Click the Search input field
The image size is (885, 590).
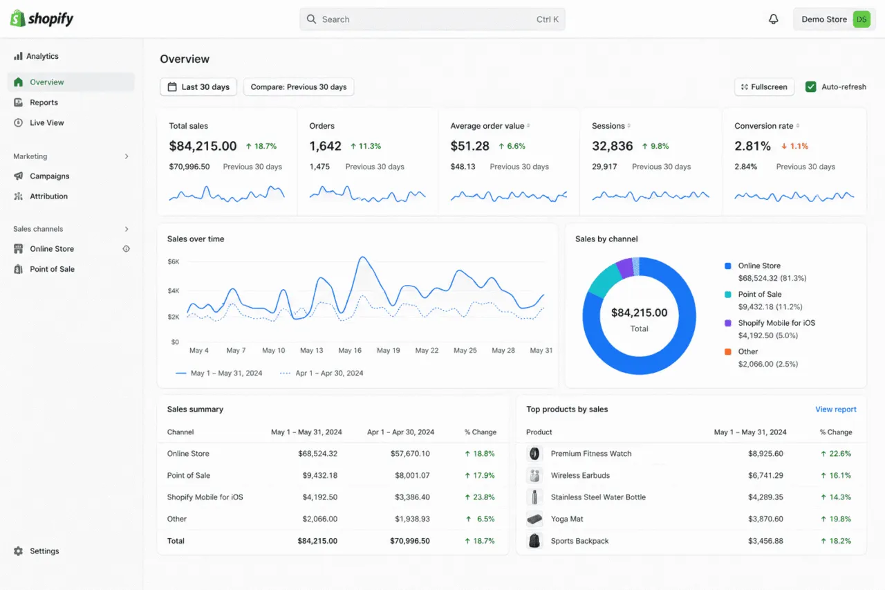[x=432, y=19]
